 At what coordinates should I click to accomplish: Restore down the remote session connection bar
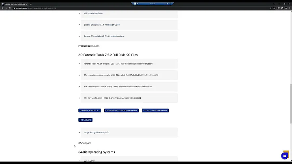(x=167, y=4)
